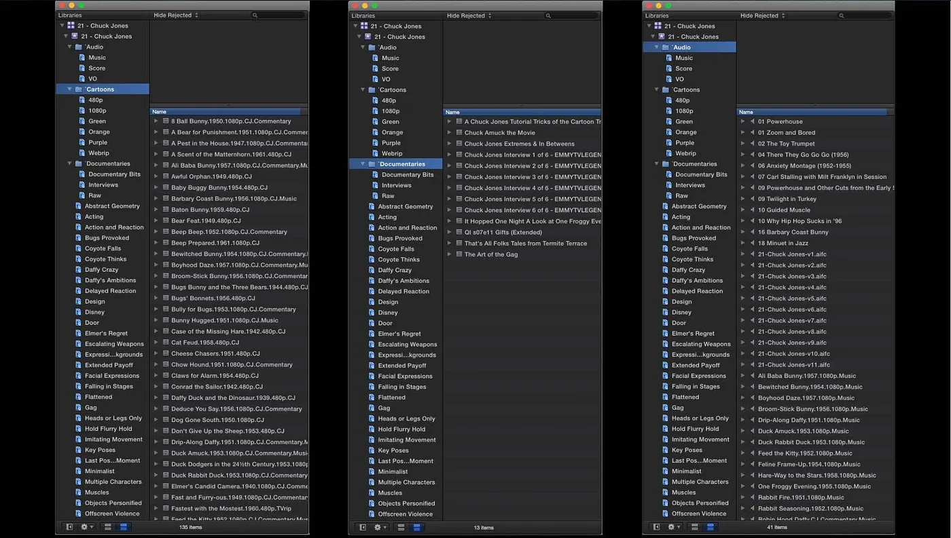This screenshot has height=538, width=951.
Task: Collapse the highlighted Audio folder triangle
Action: [656, 47]
